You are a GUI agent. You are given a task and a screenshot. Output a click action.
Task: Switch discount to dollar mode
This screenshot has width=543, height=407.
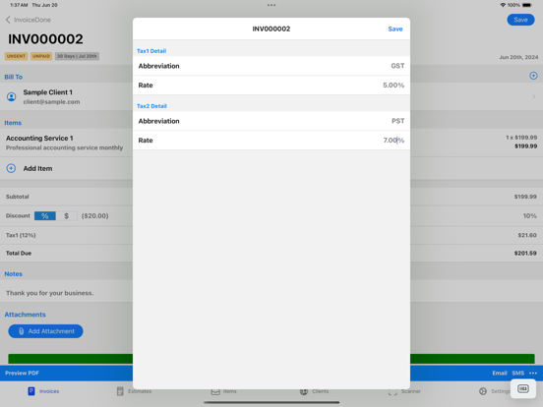point(66,216)
